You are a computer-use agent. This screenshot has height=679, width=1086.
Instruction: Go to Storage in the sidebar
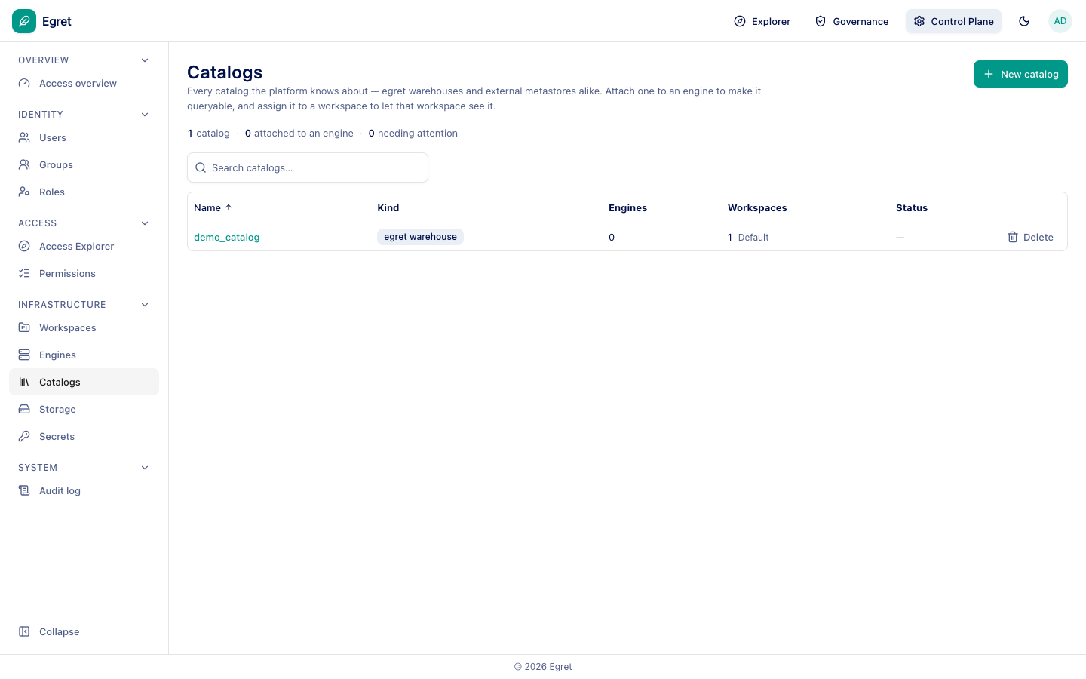click(84, 410)
